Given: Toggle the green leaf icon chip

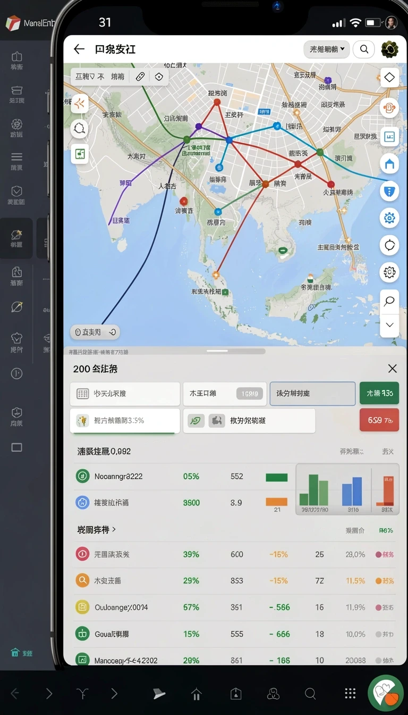Looking at the screenshot, I should 196,421.
